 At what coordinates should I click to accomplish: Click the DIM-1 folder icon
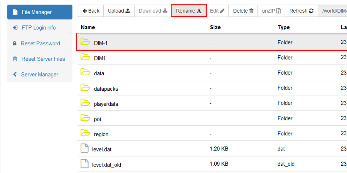tap(85, 42)
